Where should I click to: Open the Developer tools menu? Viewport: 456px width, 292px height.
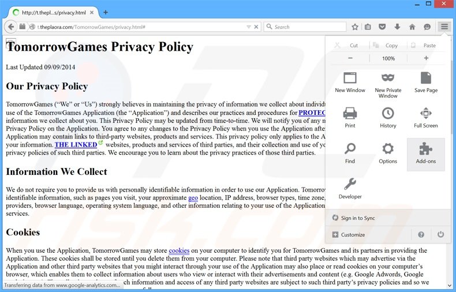tap(350, 189)
